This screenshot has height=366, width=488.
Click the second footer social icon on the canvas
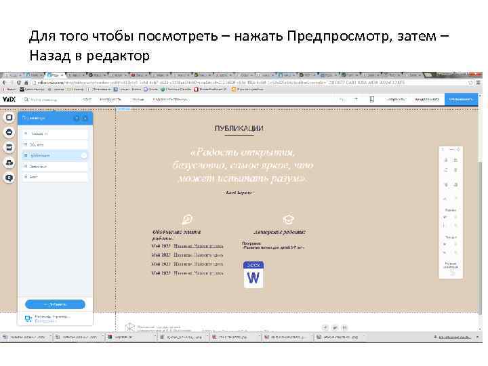tap(335, 327)
